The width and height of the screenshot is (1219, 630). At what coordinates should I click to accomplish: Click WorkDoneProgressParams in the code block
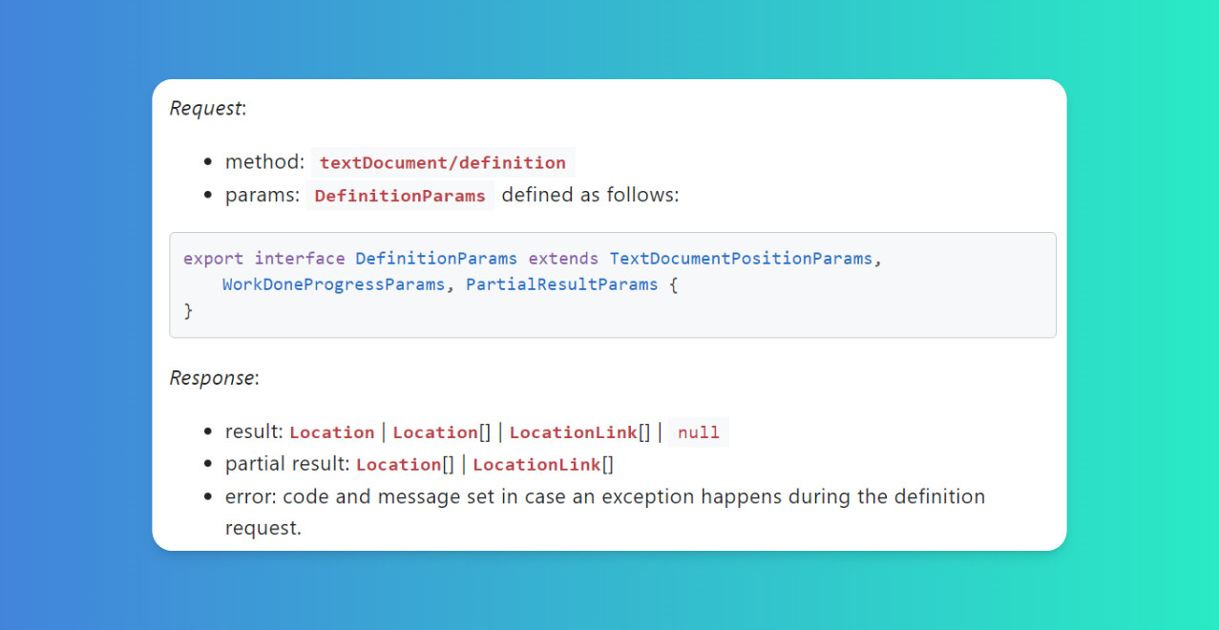(x=333, y=284)
